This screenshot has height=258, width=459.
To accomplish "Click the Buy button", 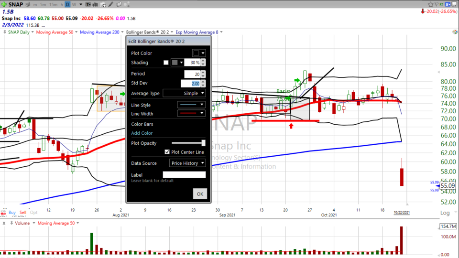I will click(x=12, y=213).
